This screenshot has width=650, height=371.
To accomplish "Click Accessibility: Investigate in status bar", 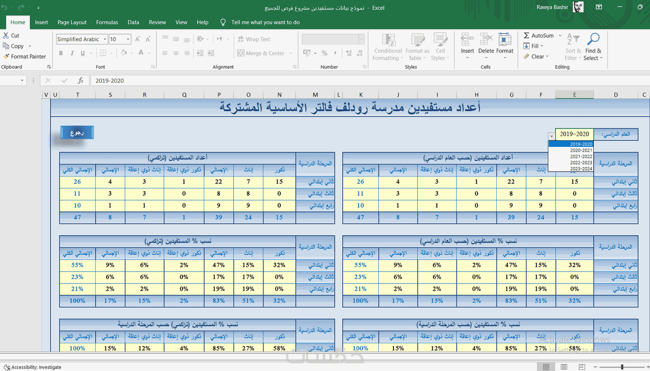I will 32,367.
